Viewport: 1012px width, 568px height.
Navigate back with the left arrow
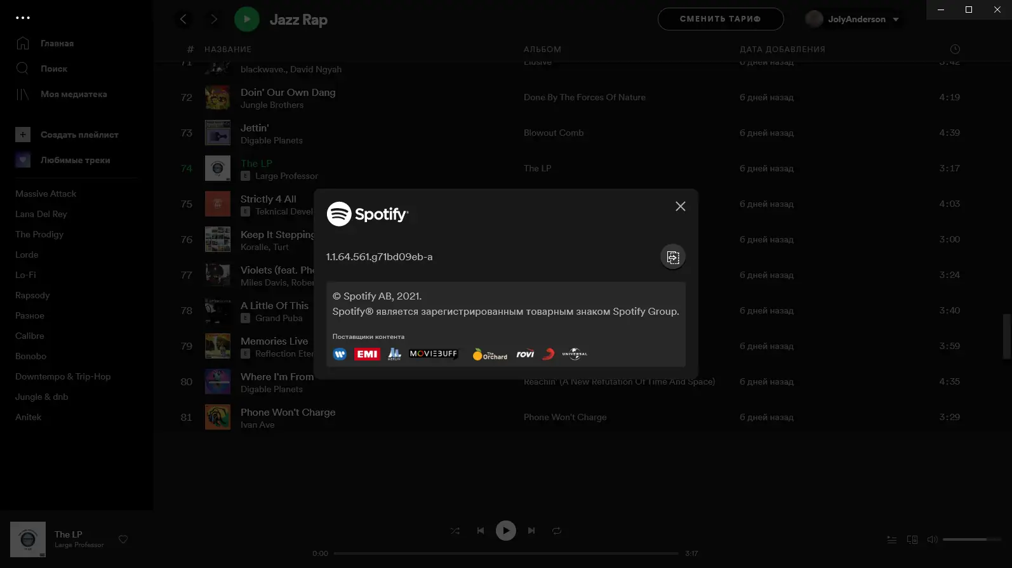click(x=183, y=19)
